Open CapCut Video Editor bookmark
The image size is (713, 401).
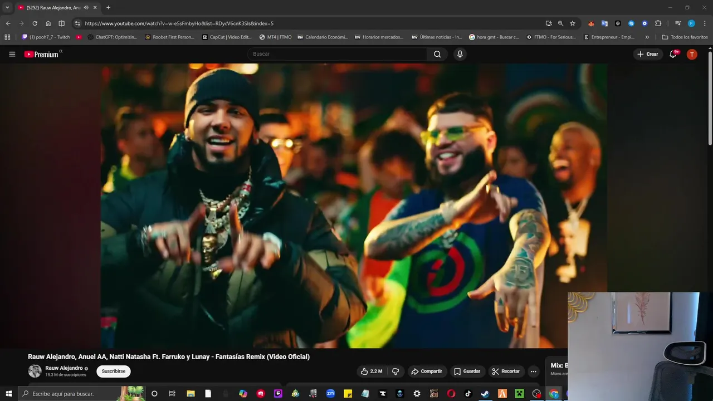227,37
